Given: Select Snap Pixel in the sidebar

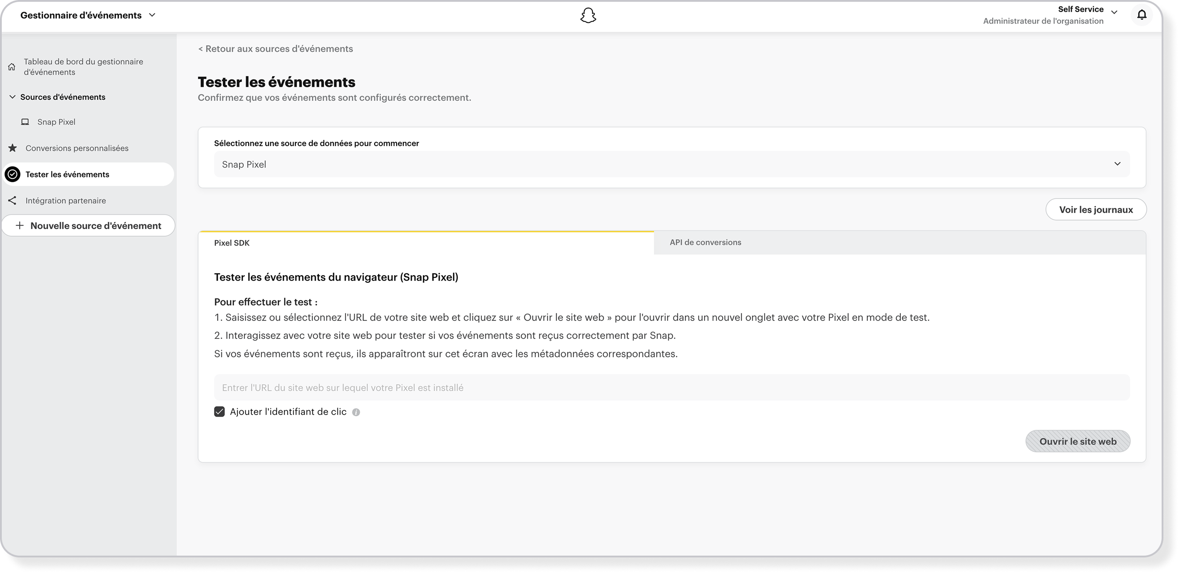Looking at the screenshot, I should 56,122.
